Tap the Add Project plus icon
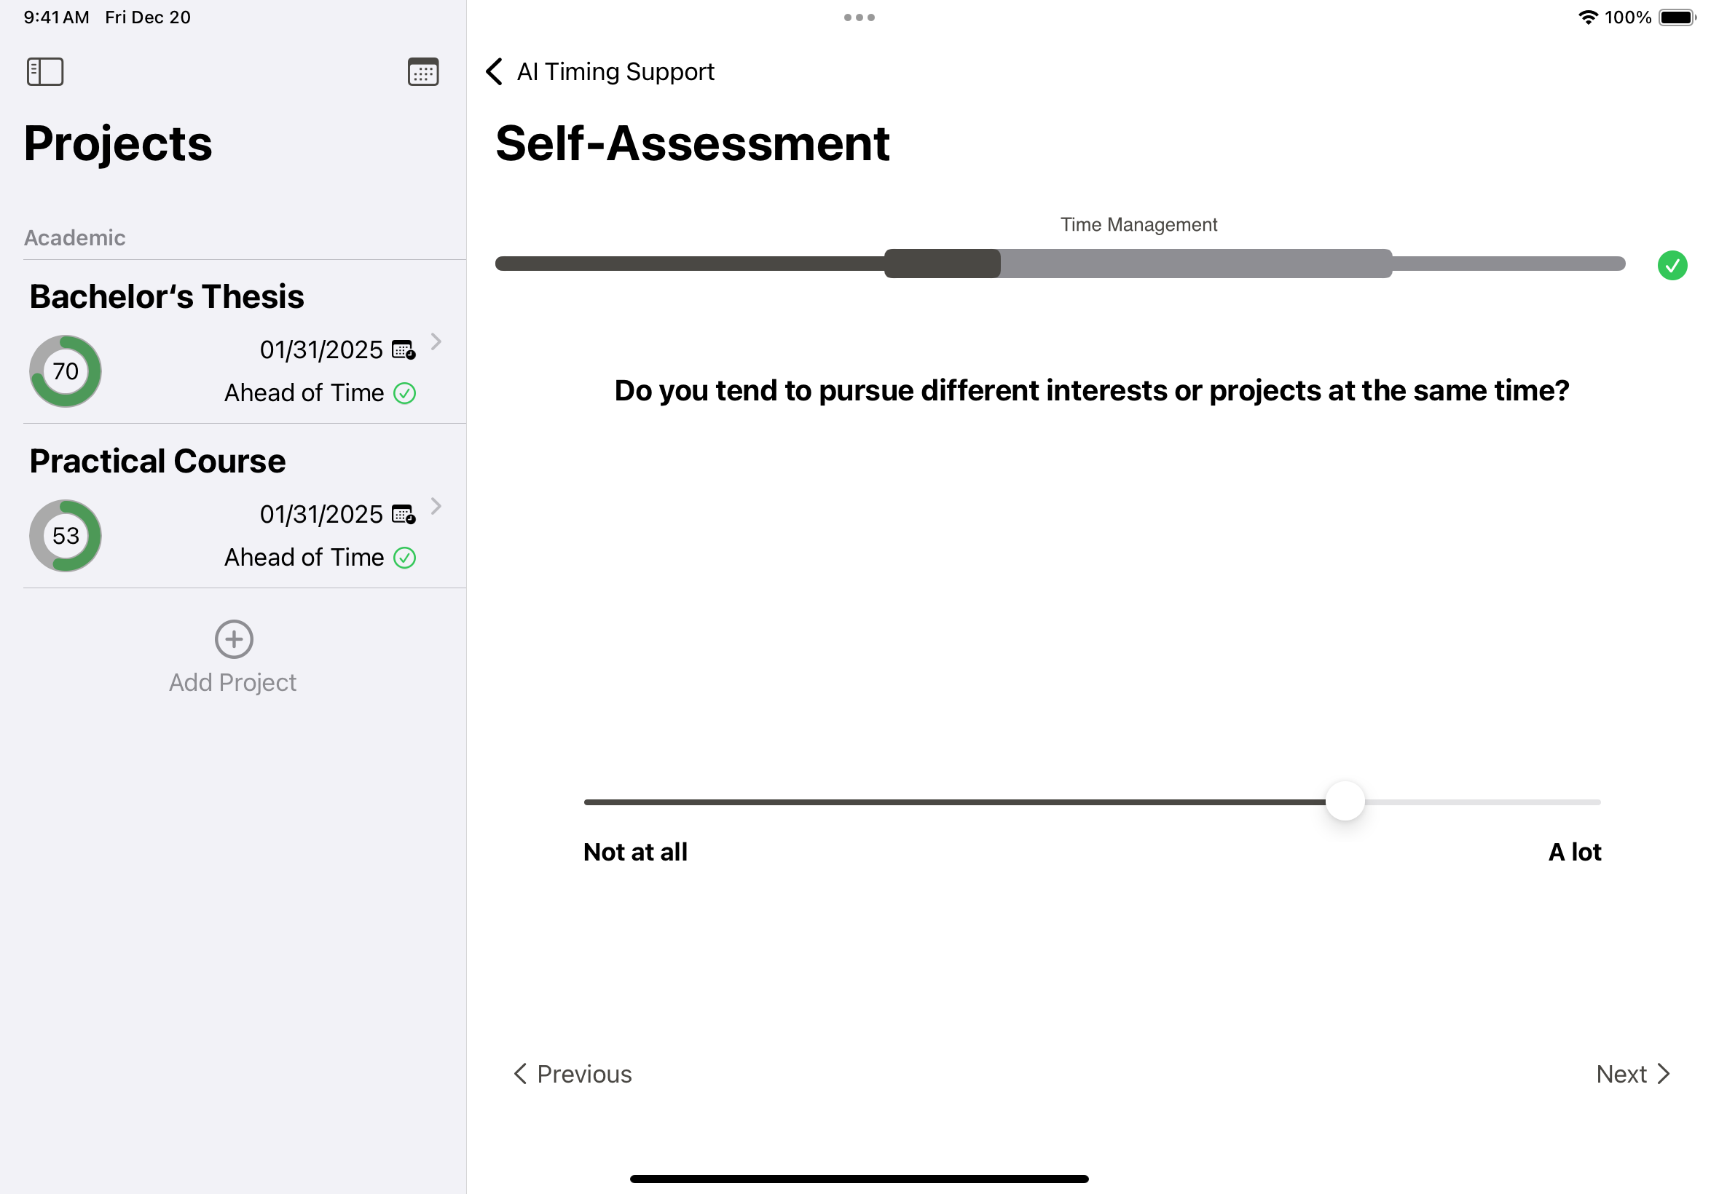 234,639
